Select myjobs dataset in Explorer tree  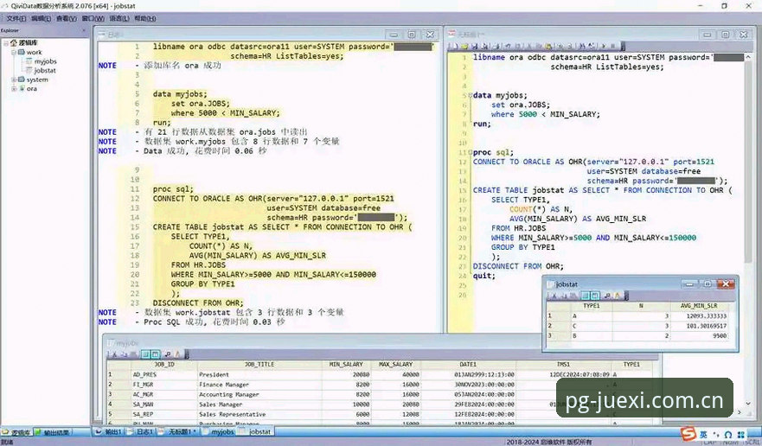coord(45,61)
